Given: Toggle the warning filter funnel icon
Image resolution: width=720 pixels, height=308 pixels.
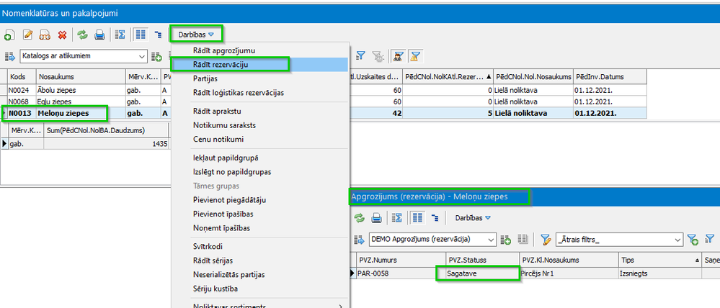Looking at the screenshot, I should click(415, 56).
